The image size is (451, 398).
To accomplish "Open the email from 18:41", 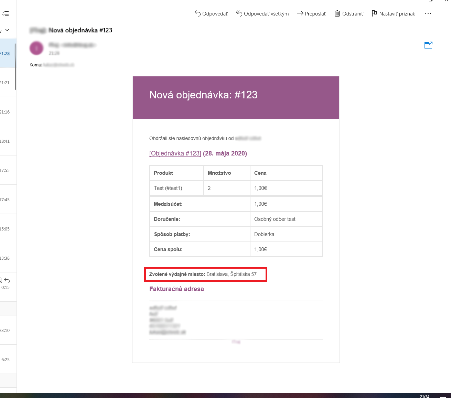I will [8, 141].
